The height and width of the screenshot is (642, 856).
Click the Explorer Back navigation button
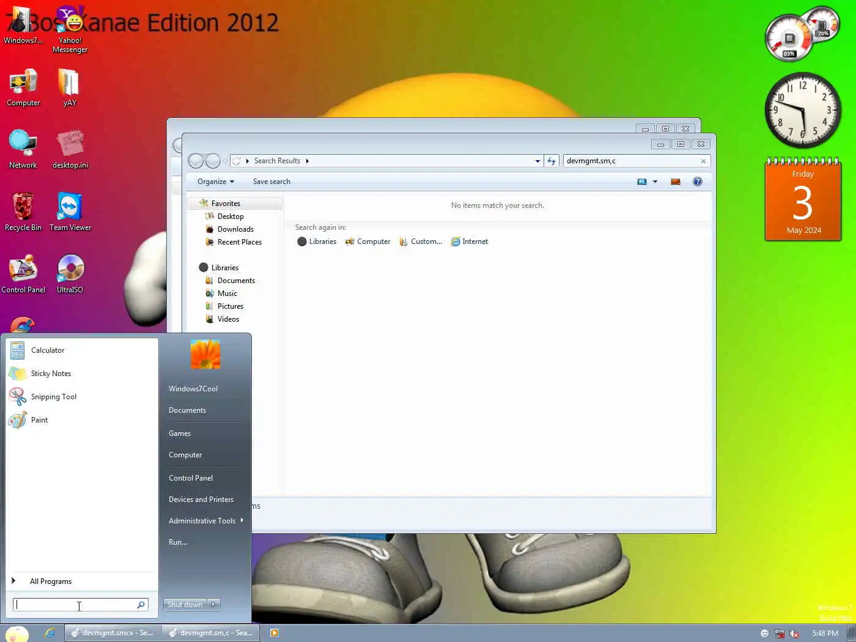[196, 161]
